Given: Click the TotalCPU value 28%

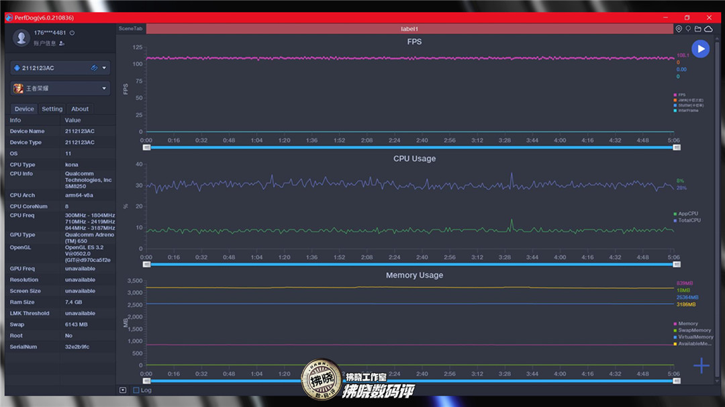Looking at the screenshot, I should pos(681,188).
